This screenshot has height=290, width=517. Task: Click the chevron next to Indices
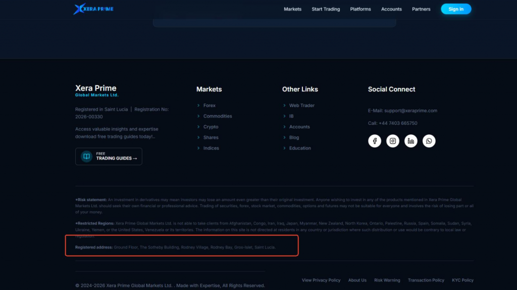coord(198,148)
